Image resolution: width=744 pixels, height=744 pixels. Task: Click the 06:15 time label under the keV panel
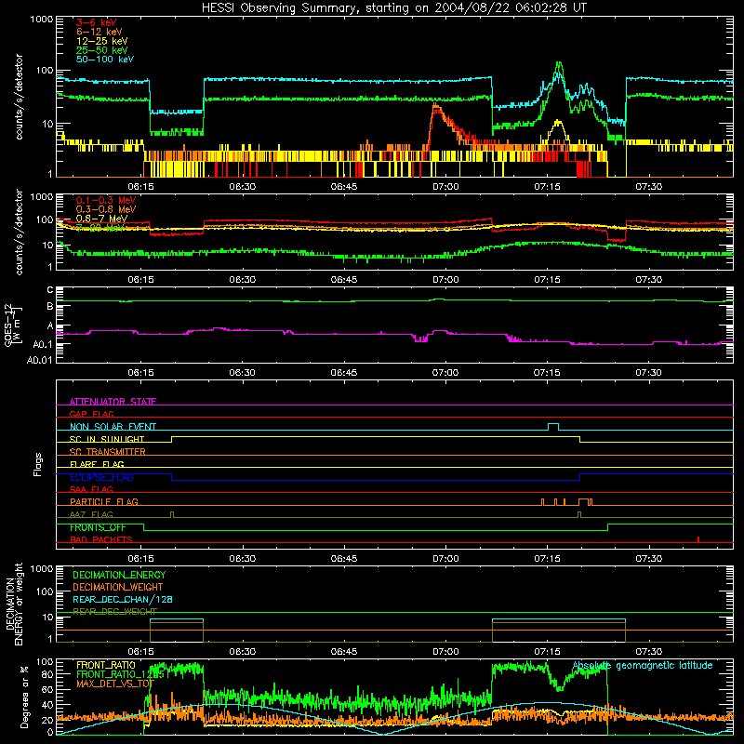point(141,187)
